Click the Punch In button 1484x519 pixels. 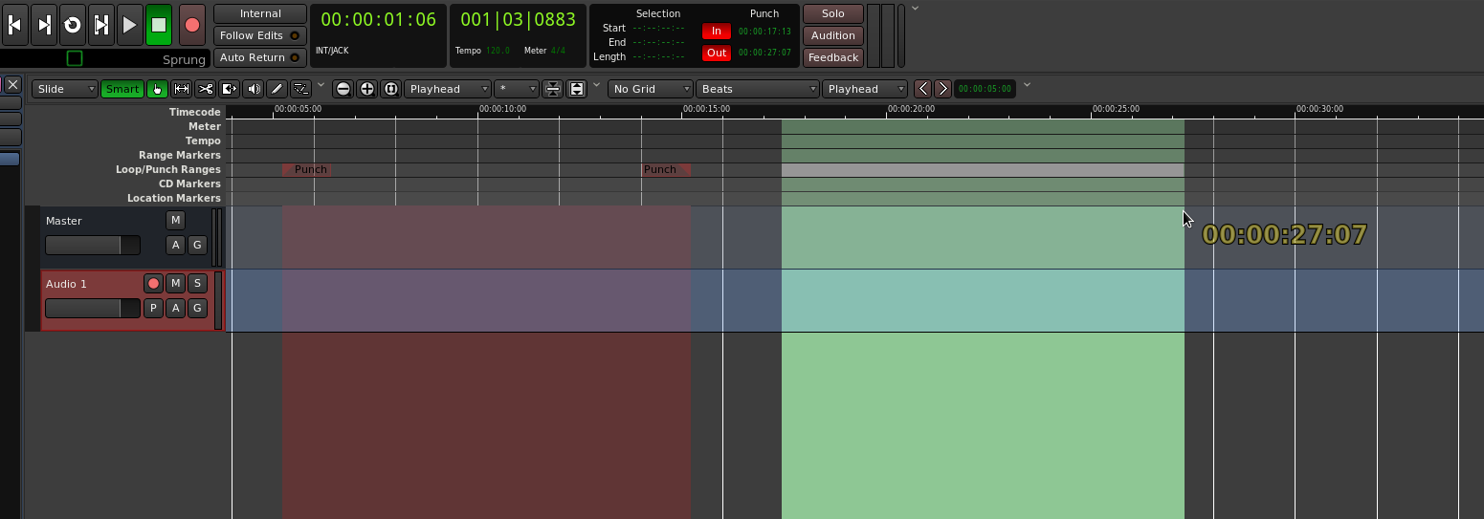716,32
